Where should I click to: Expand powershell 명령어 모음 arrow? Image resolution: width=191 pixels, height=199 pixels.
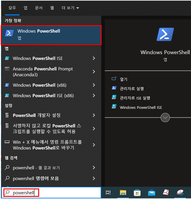tap(94, 178)
